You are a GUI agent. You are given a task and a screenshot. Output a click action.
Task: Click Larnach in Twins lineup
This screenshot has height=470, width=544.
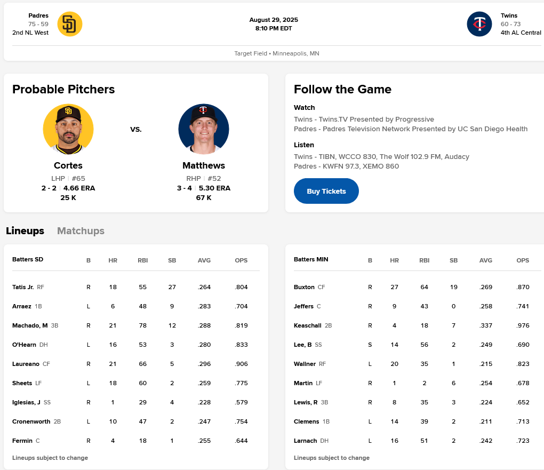click(305, 441)
